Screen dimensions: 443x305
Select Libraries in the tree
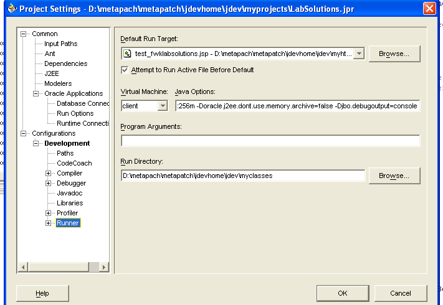pyautogui.click(x=70, y=203)
